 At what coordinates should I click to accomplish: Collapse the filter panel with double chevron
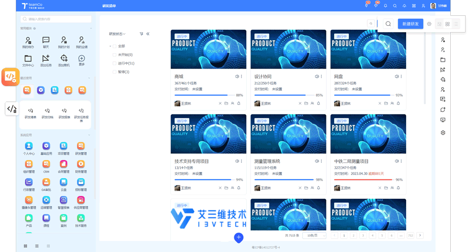[x=148, y=34]
